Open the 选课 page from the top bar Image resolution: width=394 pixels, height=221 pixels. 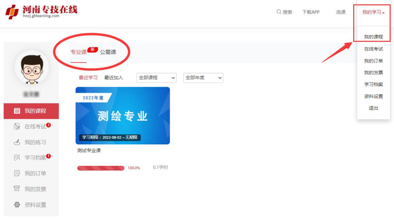point(340,12)
